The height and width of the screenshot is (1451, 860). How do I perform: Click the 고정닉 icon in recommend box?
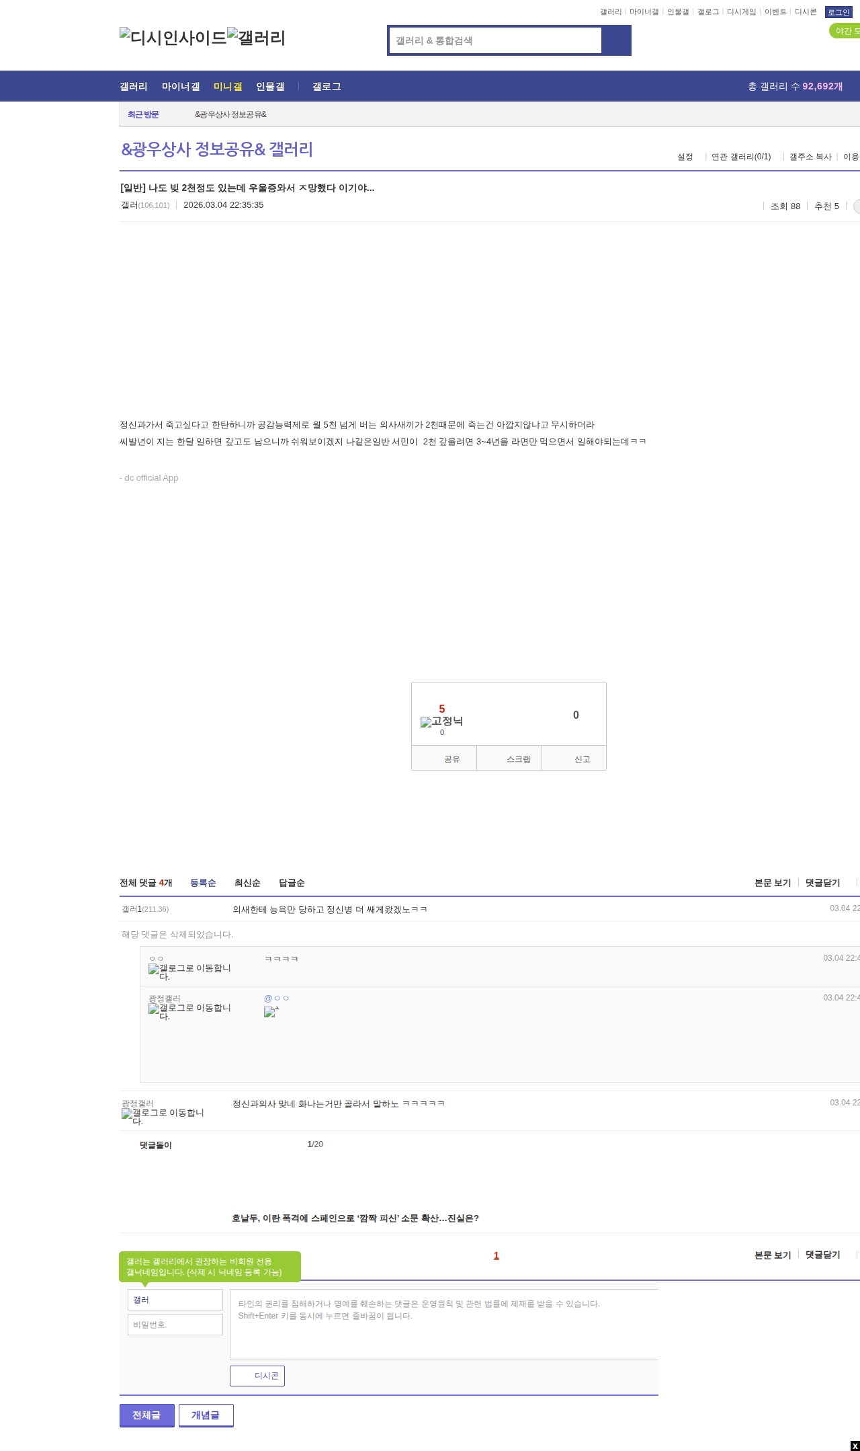click(x=441, y=721)
